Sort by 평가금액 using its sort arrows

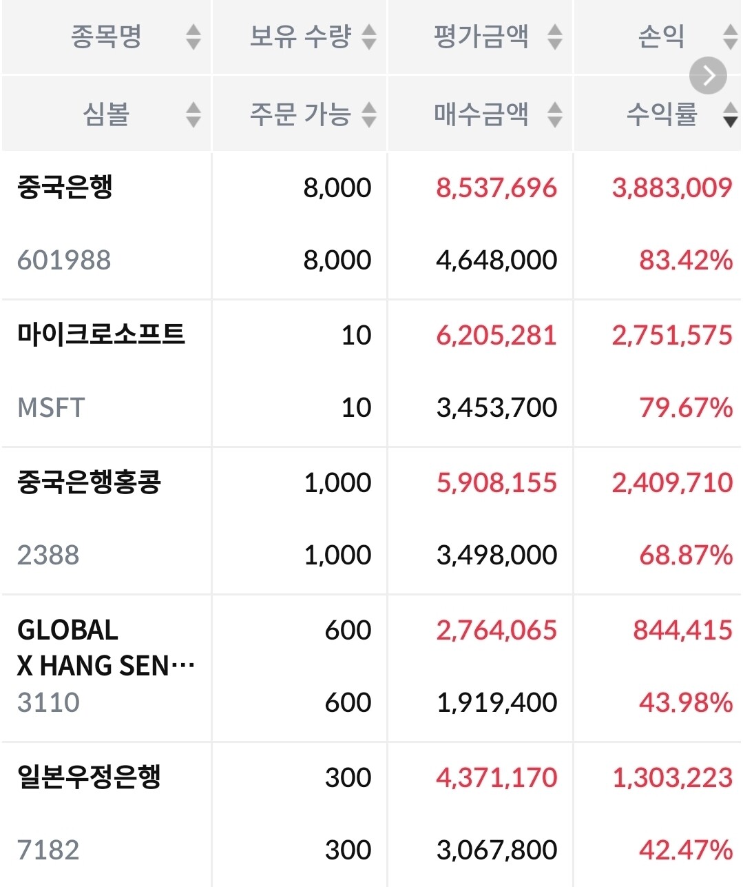[555, 37]
